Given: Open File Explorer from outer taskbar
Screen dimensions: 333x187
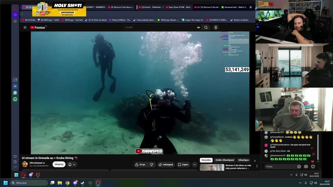Looking at the screenshot, I should click(x=60, y=183).
